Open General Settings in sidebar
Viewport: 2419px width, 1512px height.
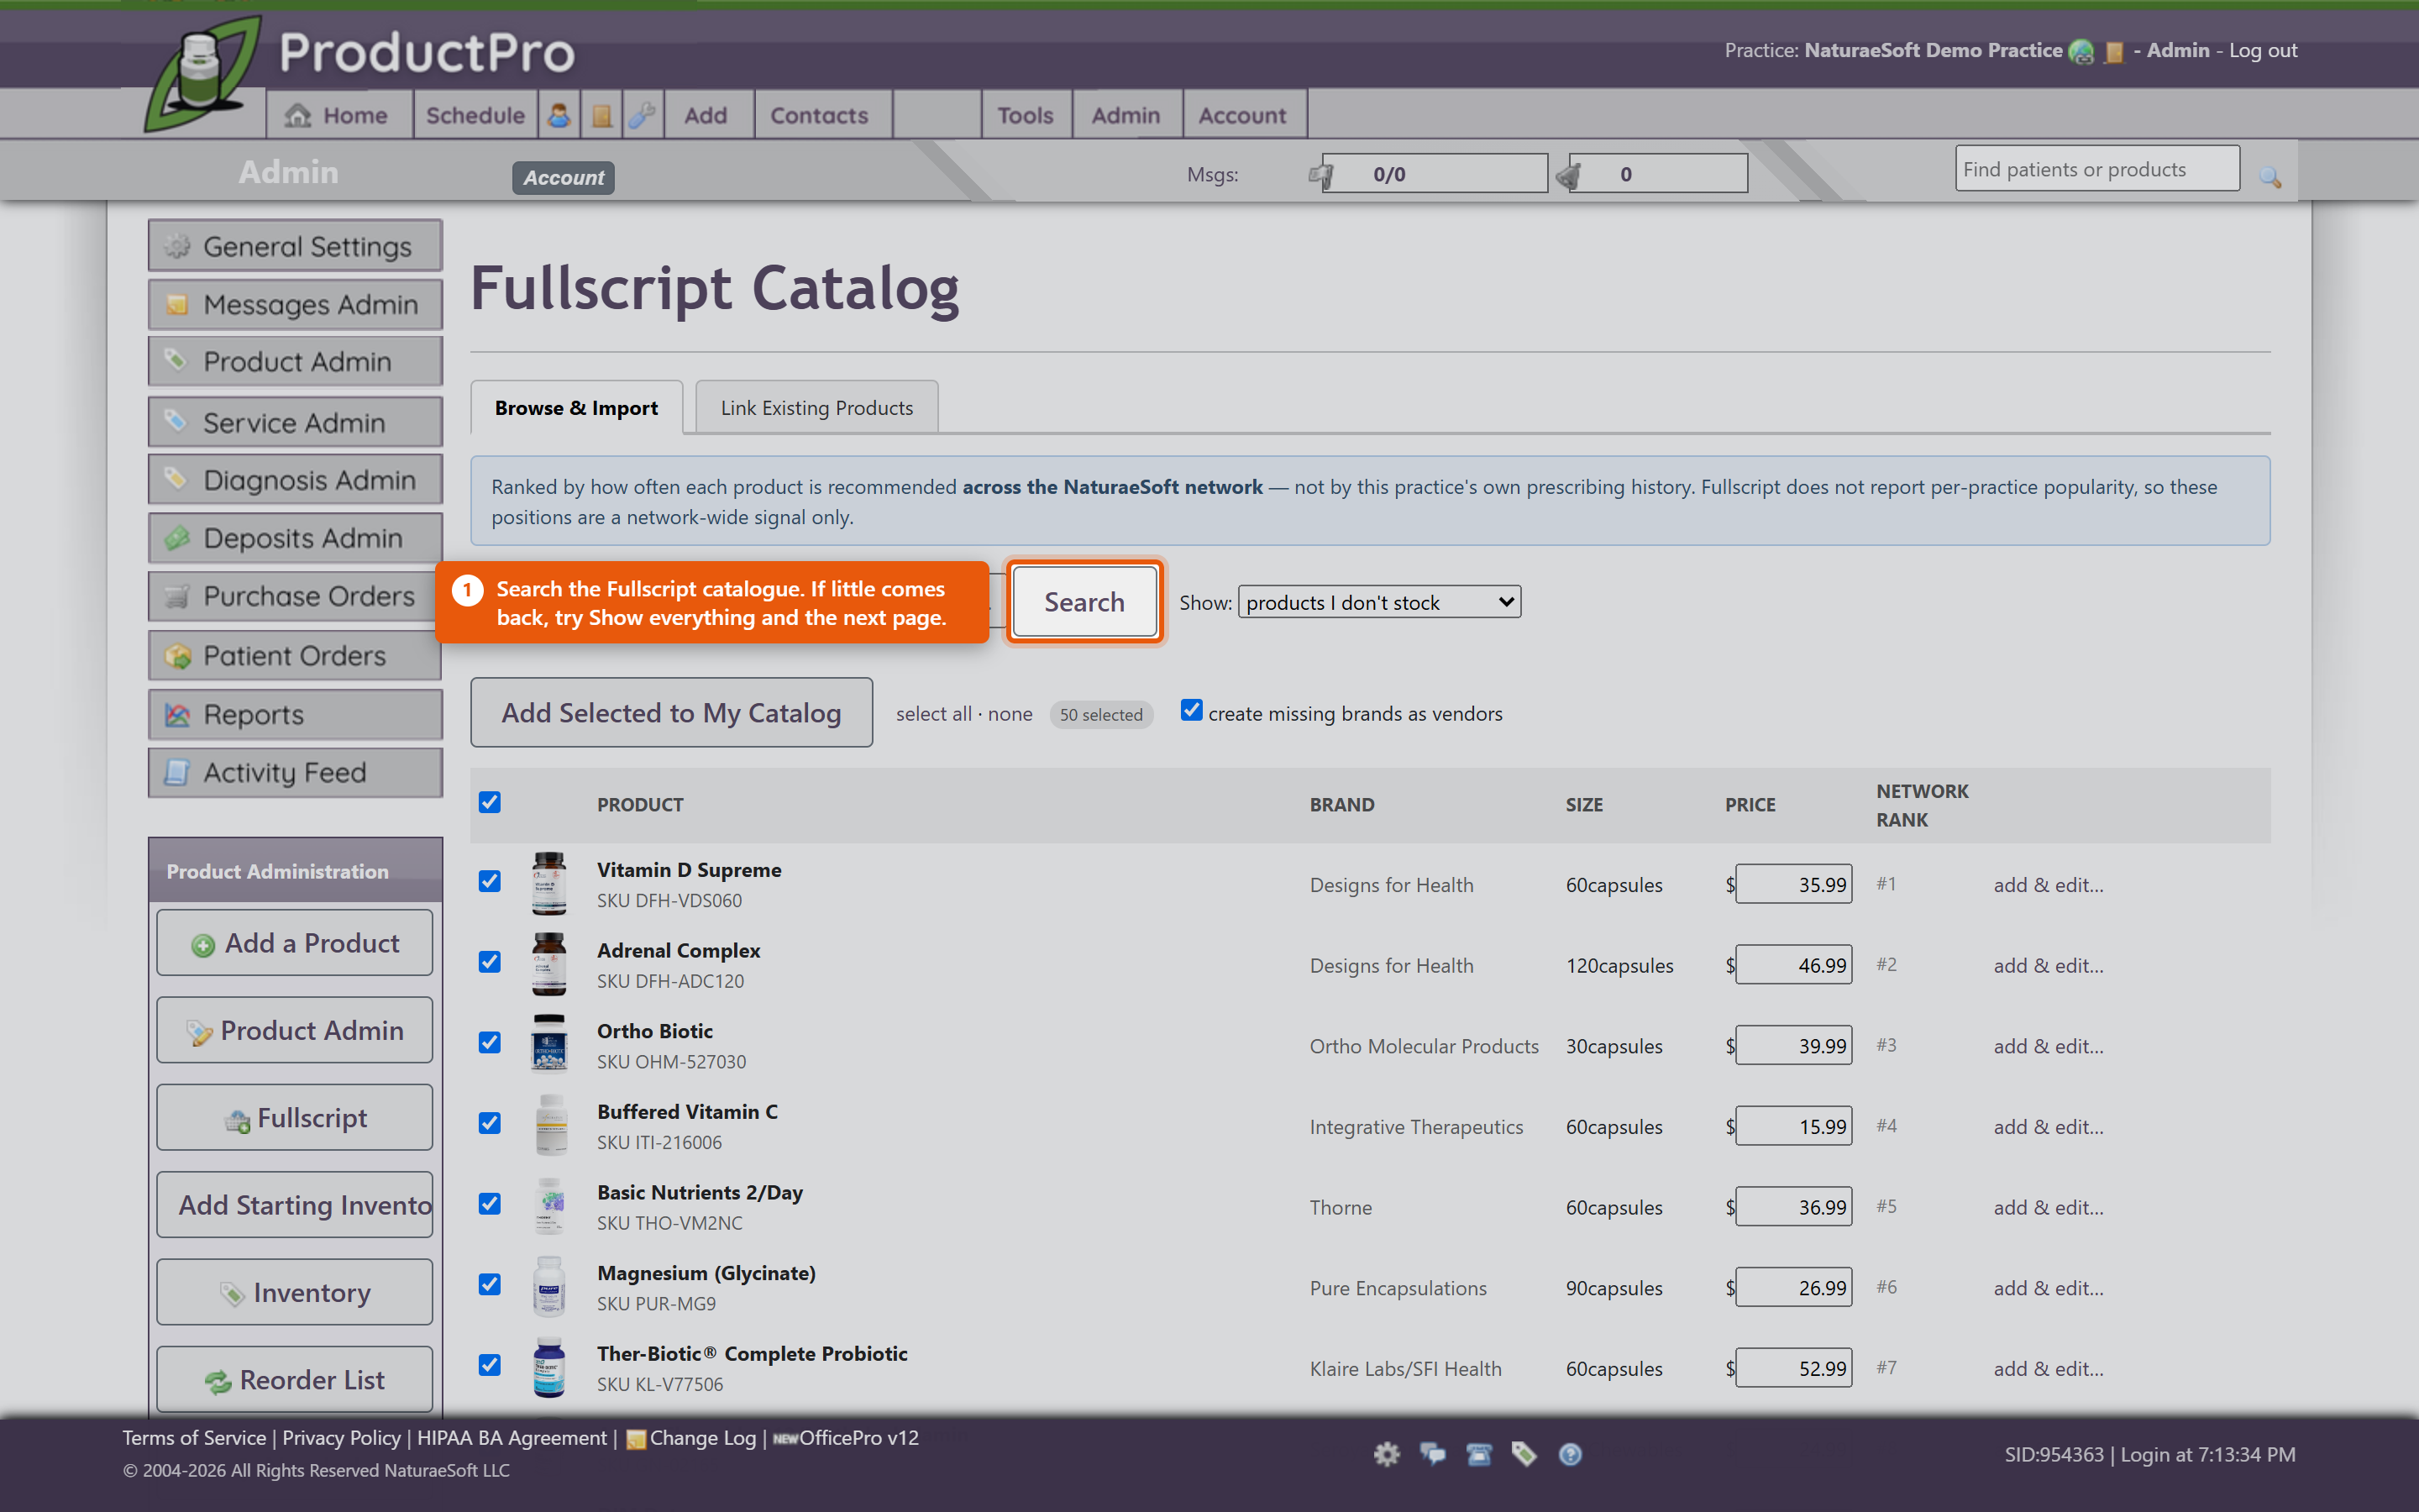point(295,246)
